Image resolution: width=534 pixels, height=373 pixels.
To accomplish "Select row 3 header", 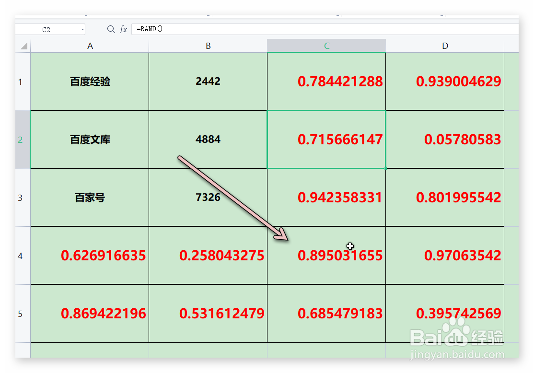I will click(x=23, y=198).
